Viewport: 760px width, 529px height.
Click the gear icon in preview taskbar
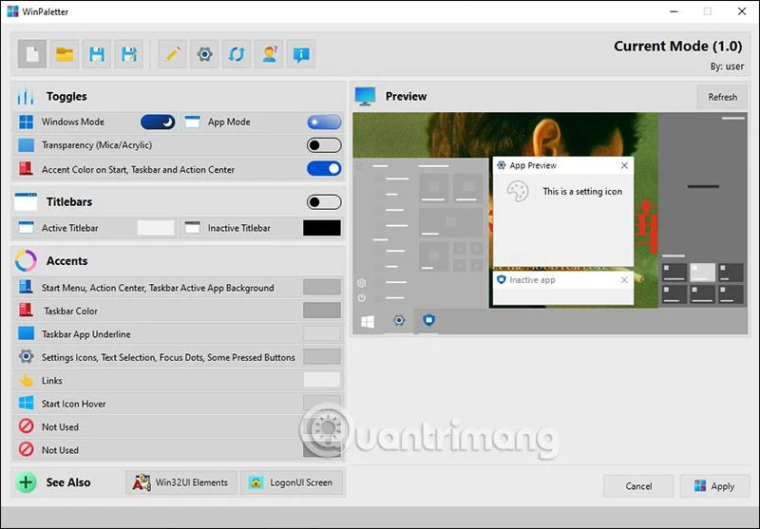point(399,320)
